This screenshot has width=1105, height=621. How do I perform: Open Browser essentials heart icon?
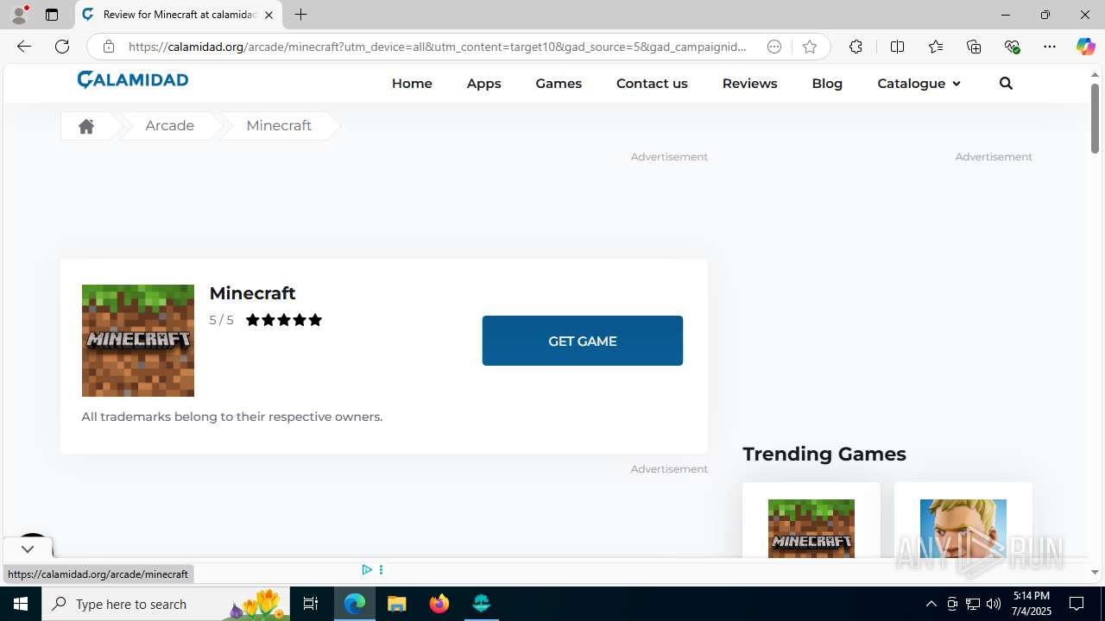coord(1012,47)
